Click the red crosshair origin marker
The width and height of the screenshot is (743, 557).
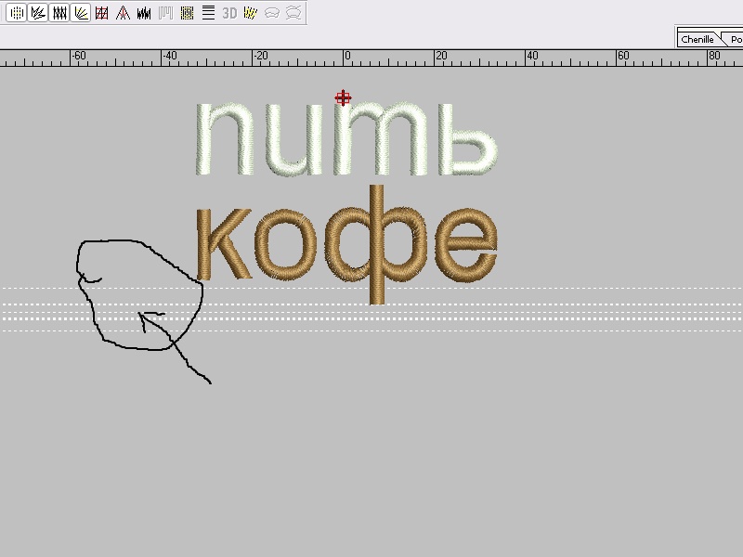click(343, 98)
